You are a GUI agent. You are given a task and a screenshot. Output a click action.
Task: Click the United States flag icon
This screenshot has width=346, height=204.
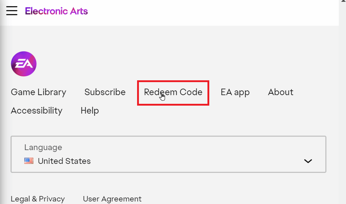[29, 161]
